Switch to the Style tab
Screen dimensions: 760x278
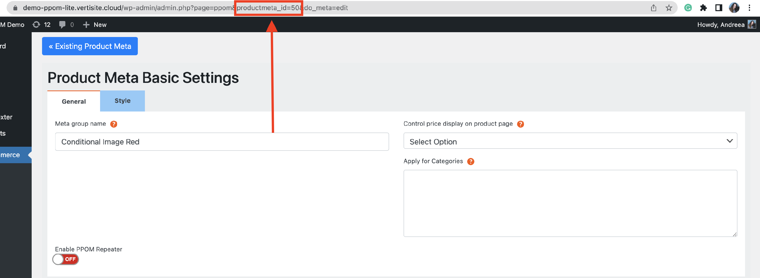tap(122, 101)
